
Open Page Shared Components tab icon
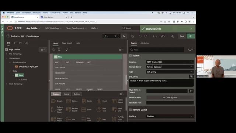point(27,43)
